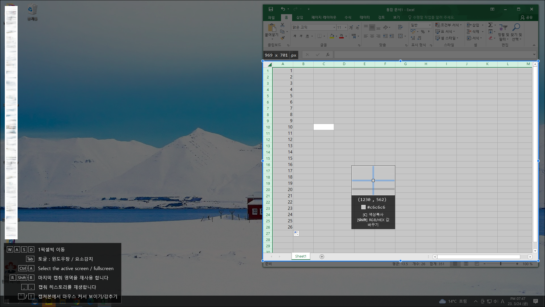Click the increase indent icon
545x307 pixels.
pyautogui.click(x=392, y=36)
